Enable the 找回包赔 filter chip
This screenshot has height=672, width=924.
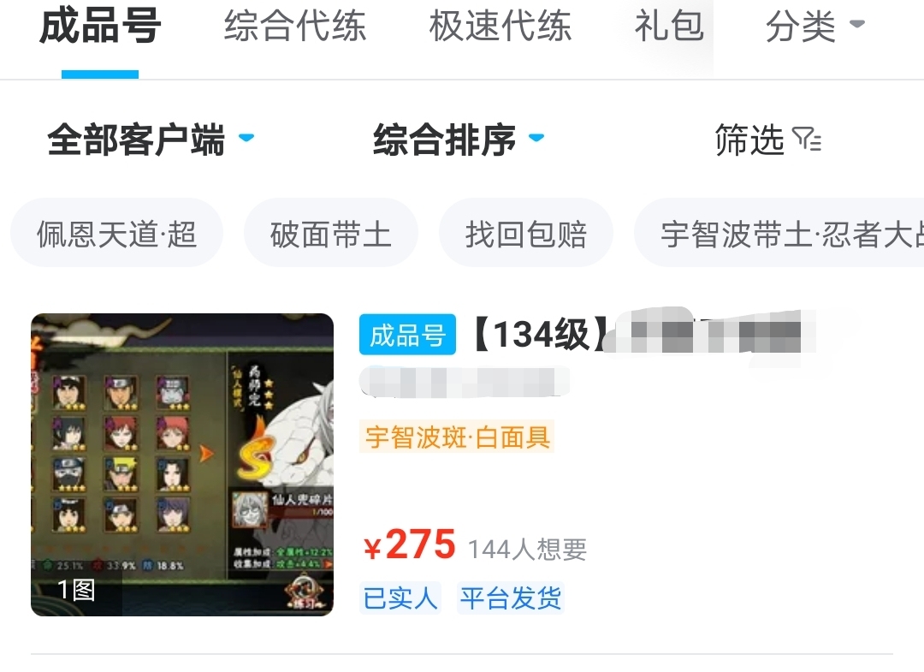[x=526, y=234]
